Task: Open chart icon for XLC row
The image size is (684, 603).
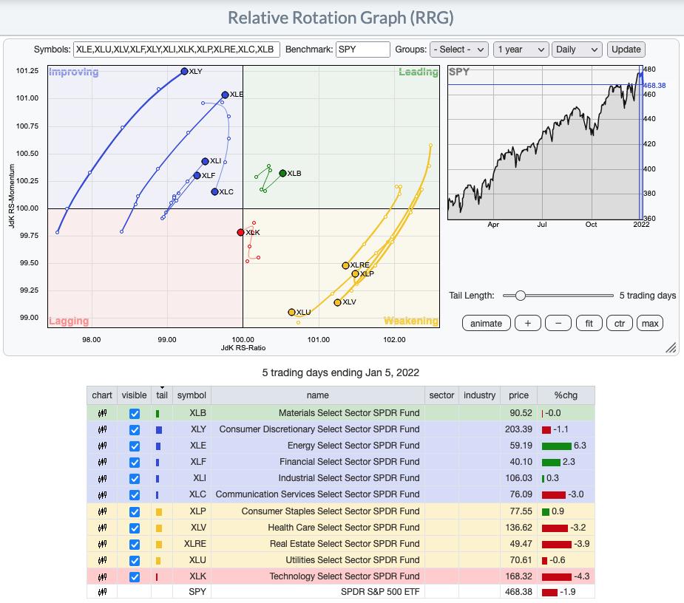Action: [102, 494]
